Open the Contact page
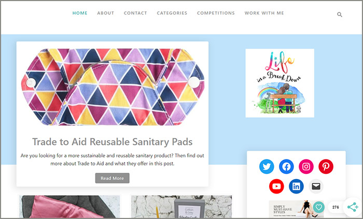363x219 pixels. click(135, 13)
